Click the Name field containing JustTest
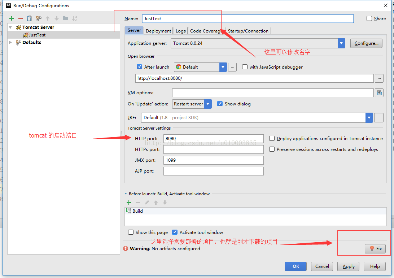This screenshot has height=278, width=394. pos(248,19)
